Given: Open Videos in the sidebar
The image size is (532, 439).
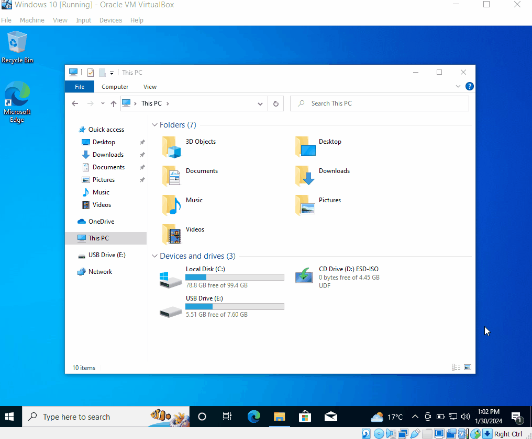Looking at the screenshot, I should [102, 204].
